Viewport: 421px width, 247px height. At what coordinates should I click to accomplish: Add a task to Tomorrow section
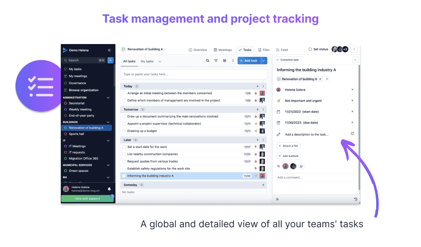(257, 110)
